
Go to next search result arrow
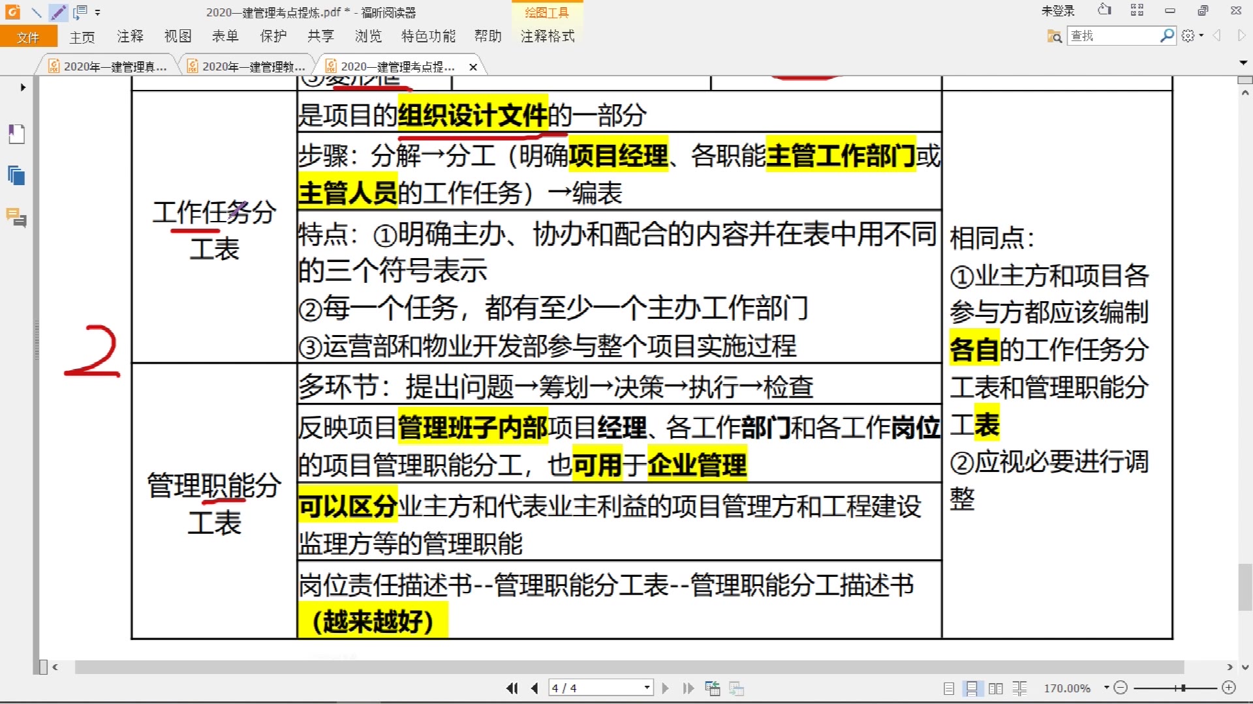point(1241,36)
